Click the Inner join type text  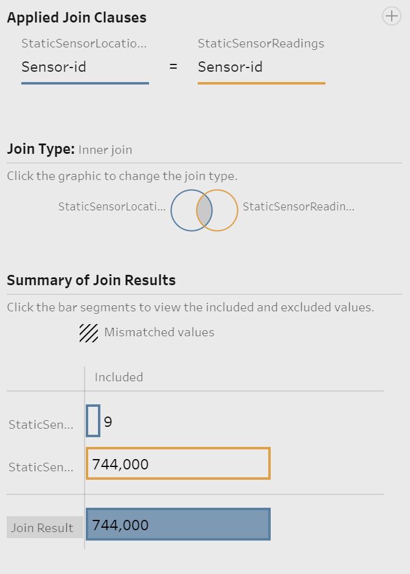105,150
